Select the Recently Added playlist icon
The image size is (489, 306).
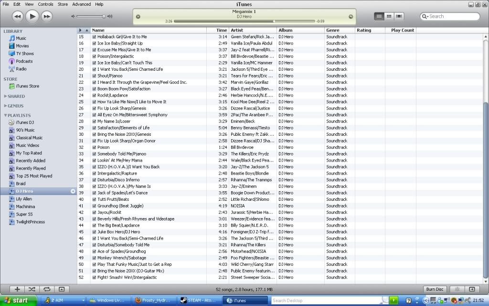(x=12, y=161)
